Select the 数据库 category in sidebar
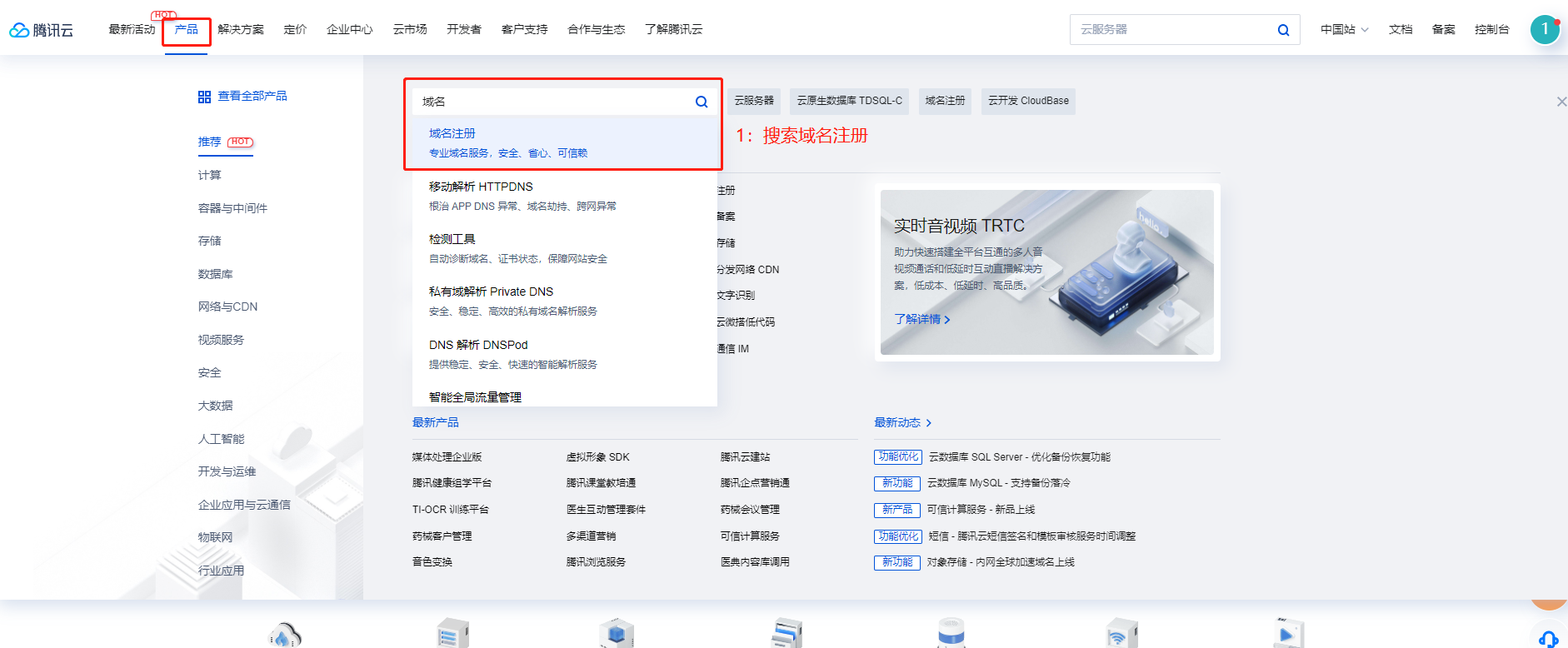The image size is (1568, 648). pos(216,274)
